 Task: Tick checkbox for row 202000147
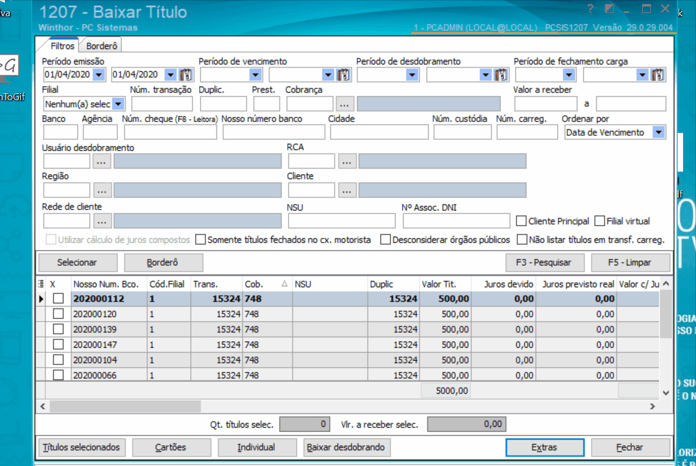coord(58,344)
